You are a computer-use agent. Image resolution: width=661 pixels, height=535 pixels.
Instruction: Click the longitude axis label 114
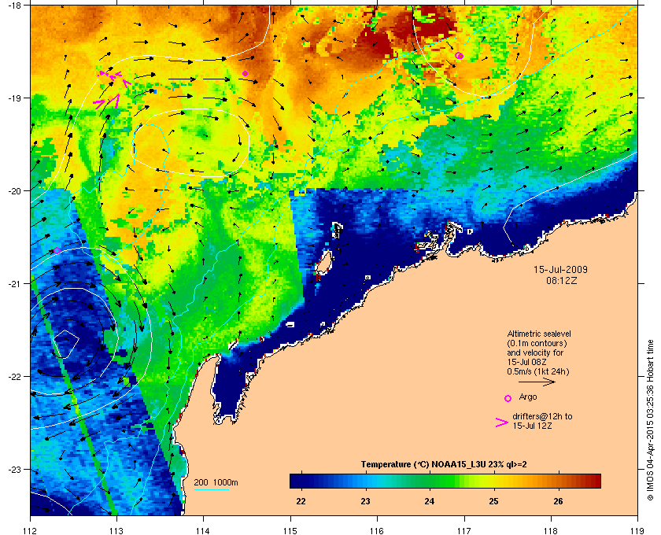coord(204,530)
